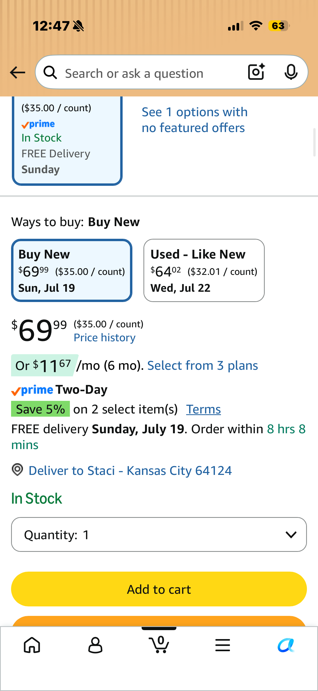Open the hamburger menu icon
This screenshot has height=691, width=318.
pos(223,645)
